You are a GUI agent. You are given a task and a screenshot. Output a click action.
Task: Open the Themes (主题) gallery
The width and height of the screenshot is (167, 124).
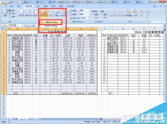(5, 13)
